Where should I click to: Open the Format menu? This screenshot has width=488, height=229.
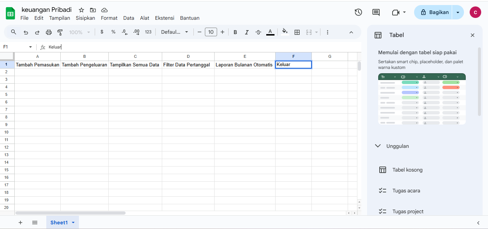point(109,18)
